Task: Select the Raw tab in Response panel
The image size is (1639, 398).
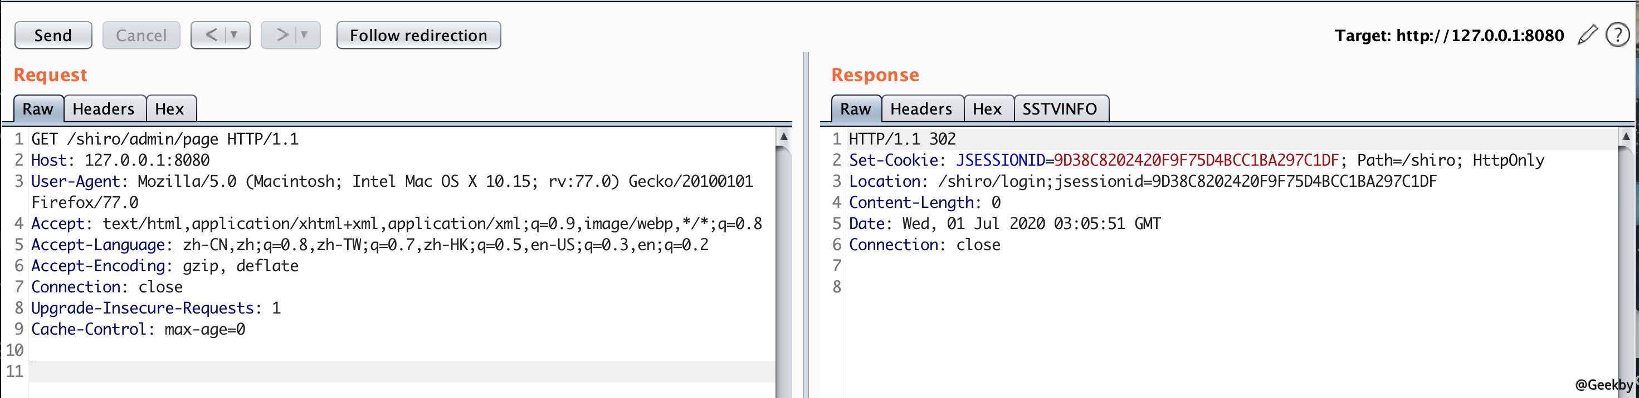Action: coord(855,109)
